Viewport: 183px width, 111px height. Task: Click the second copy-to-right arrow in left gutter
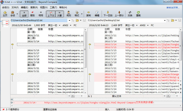point(12,74)
